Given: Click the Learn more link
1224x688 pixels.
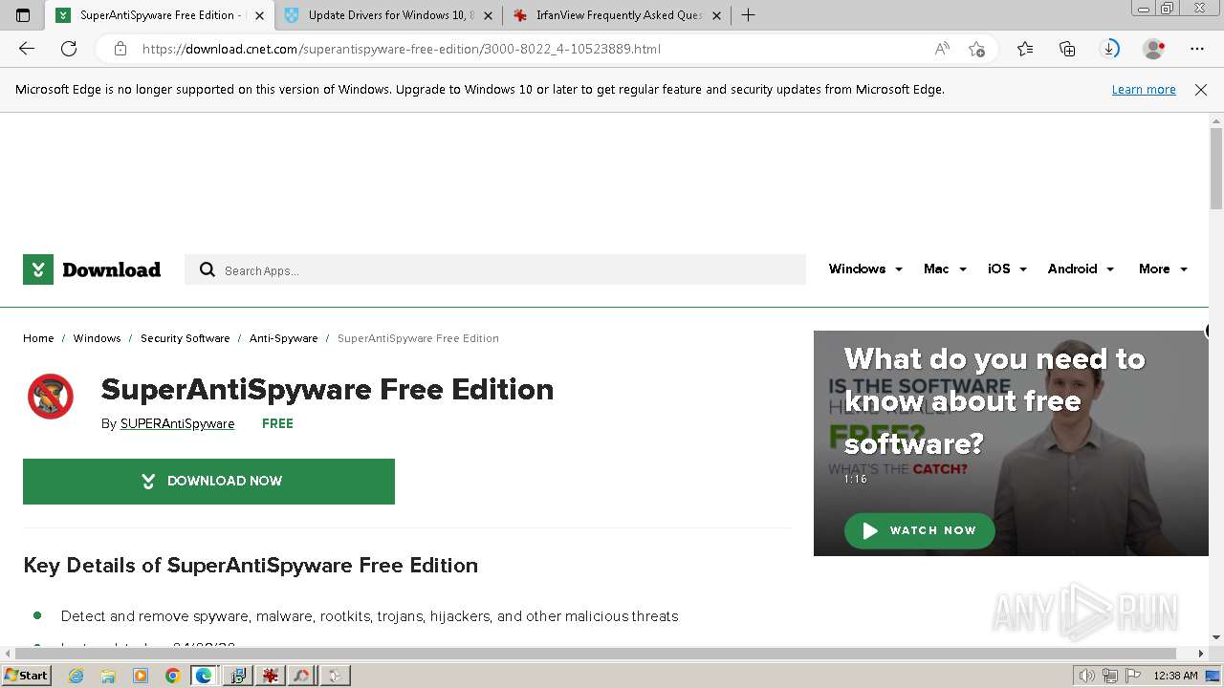Looking at the screenshot, I should pos(1144,89).
